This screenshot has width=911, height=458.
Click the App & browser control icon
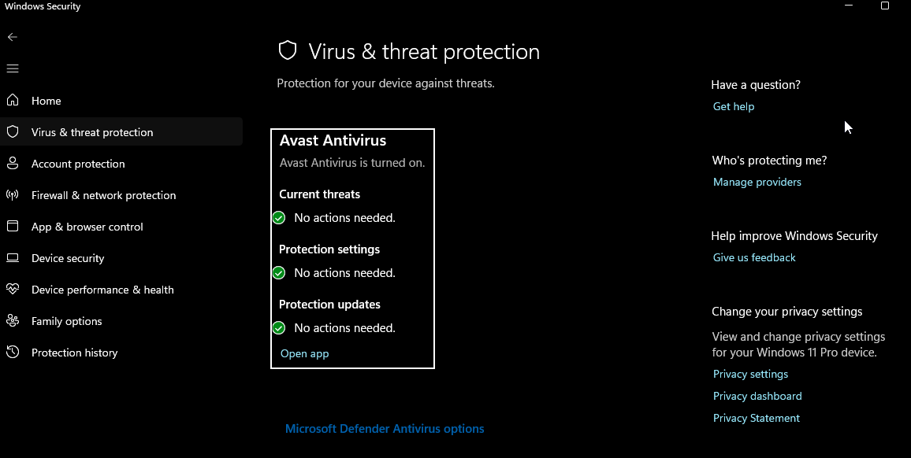coord(13,226)
